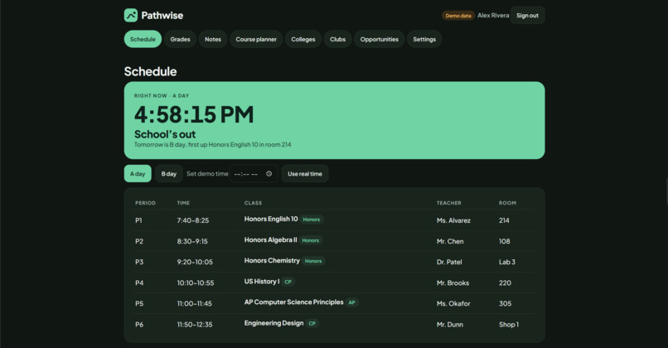Click the P3 period cell

point(139,263)
